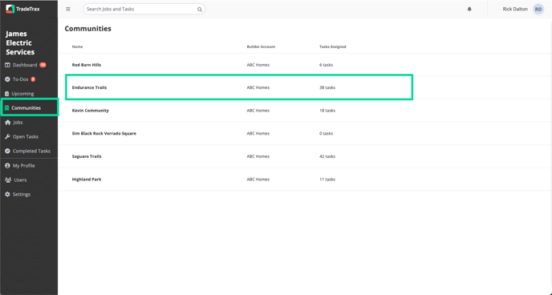This screenshot has width=552, height=295.
Task: Click the TradeTrax logo icon
Action: (x=10, y=9)
